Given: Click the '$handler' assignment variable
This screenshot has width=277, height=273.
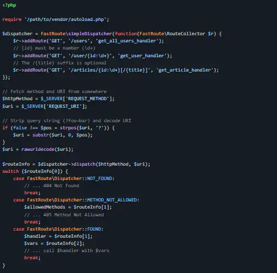Looking at the screenshot, I should (35, 236).
